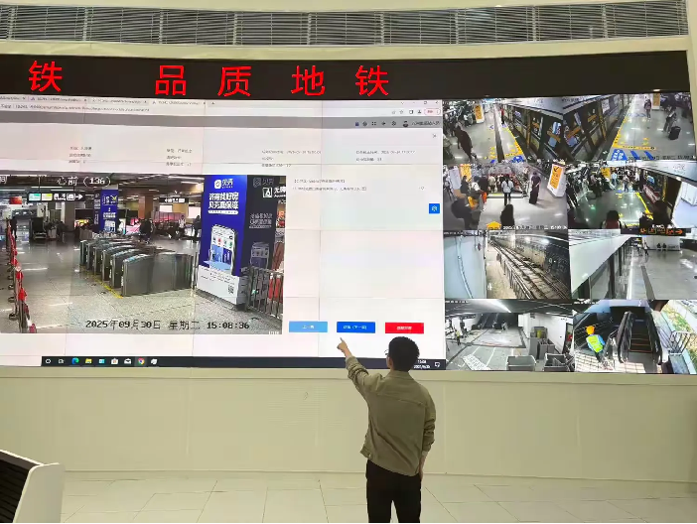
Task: Open Microsoft Store bag icon on taskbar
Action: click(115, 361)
